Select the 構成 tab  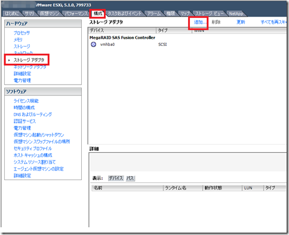[x=98, y=14]
